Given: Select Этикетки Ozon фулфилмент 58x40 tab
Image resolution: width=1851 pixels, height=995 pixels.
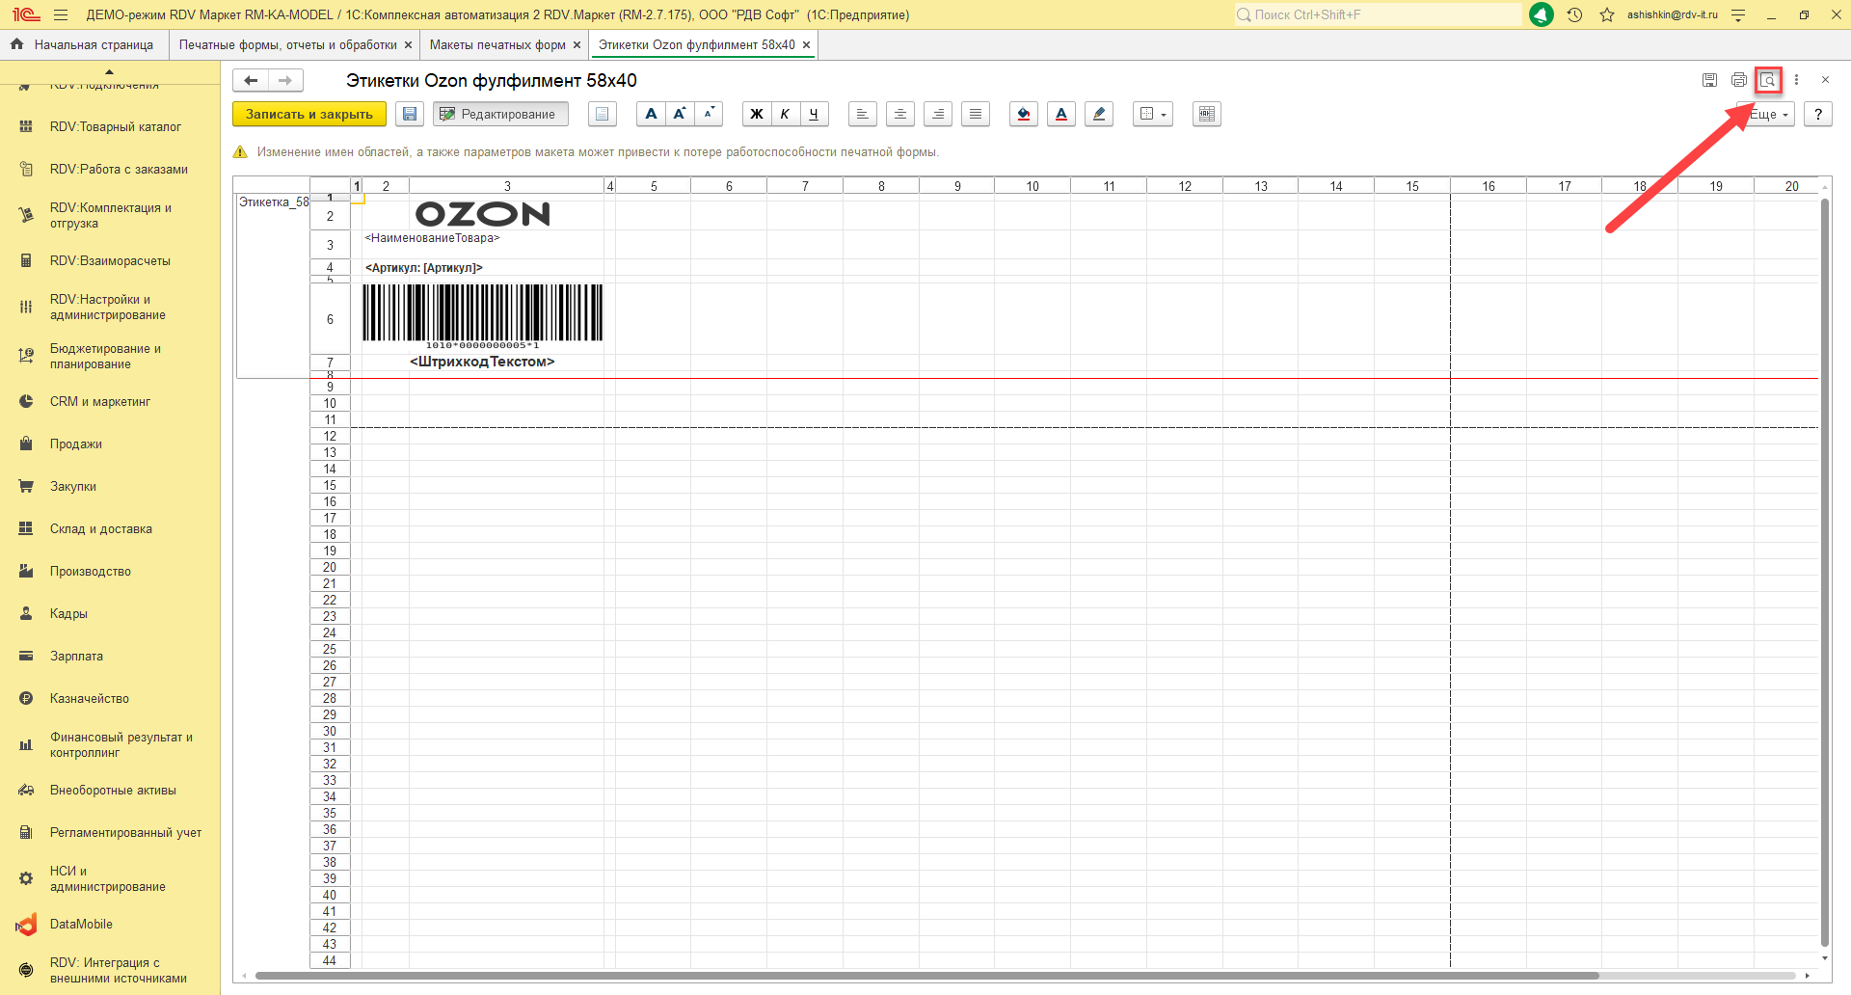Looking at the screenshot, I should (x=697, y=44).
